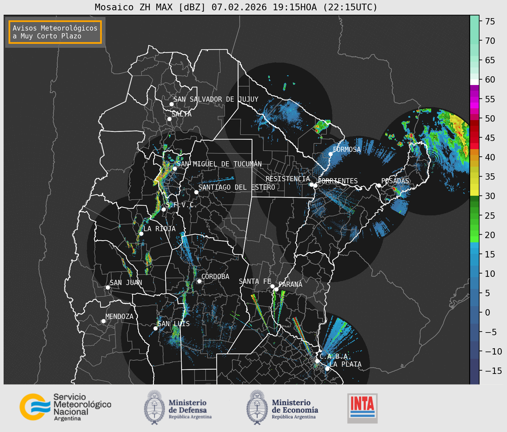
Task: Click the SAN SALVADOR DE JUJUY label
Action: pos(216,99)
